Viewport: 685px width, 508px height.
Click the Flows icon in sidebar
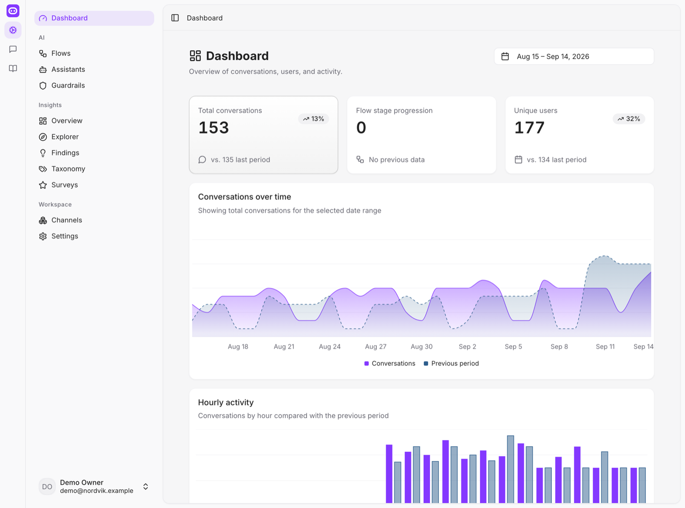[x=43, y=53]
